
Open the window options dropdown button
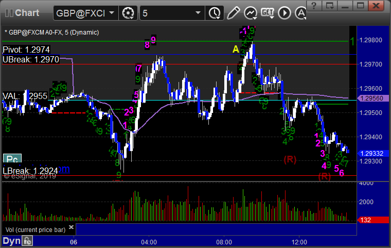point(329,5)
